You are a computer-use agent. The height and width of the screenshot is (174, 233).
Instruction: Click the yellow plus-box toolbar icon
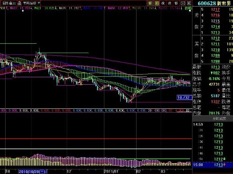pyautogui.click(x=157, y=3)
